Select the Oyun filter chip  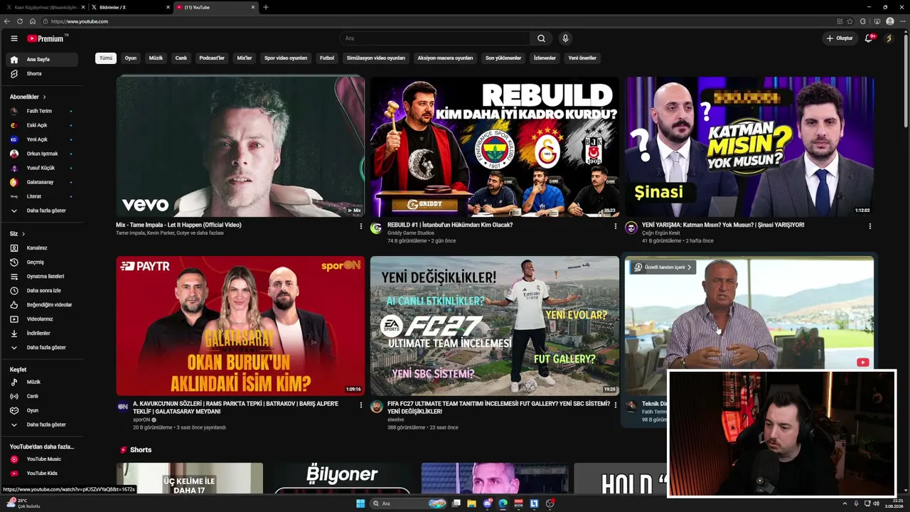131,58
